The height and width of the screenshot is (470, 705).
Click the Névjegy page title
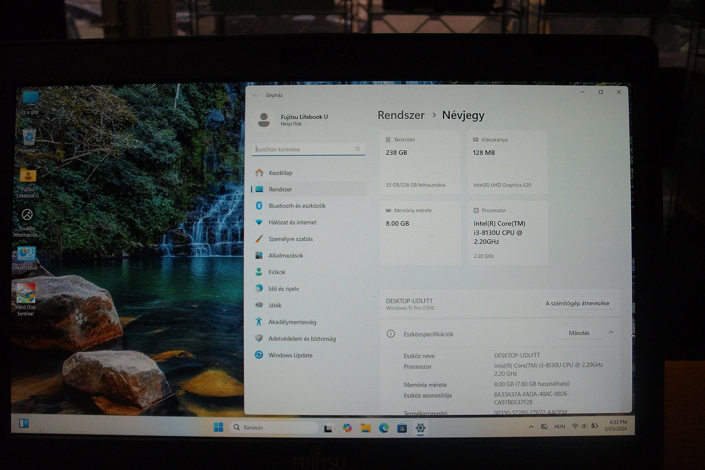pyautogui.click(x=463, y=115)
